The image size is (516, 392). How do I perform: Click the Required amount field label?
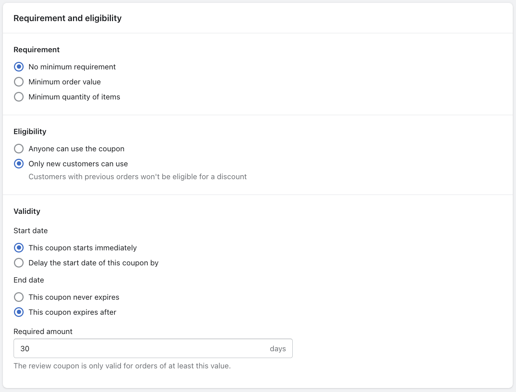[43, 332]
